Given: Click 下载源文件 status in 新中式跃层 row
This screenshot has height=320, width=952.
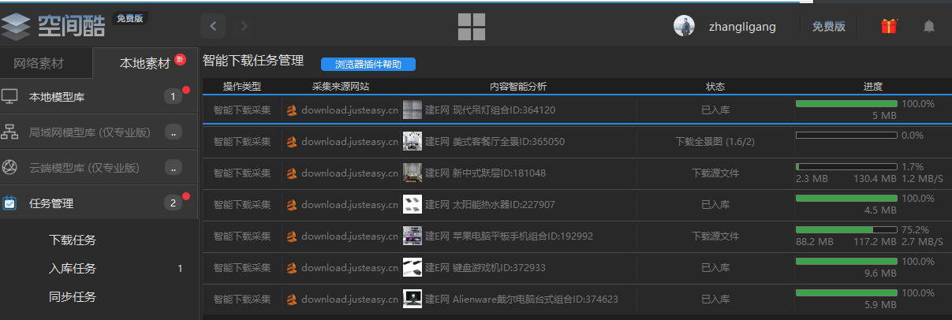Looking at the screenshot, I should [715, 173].
